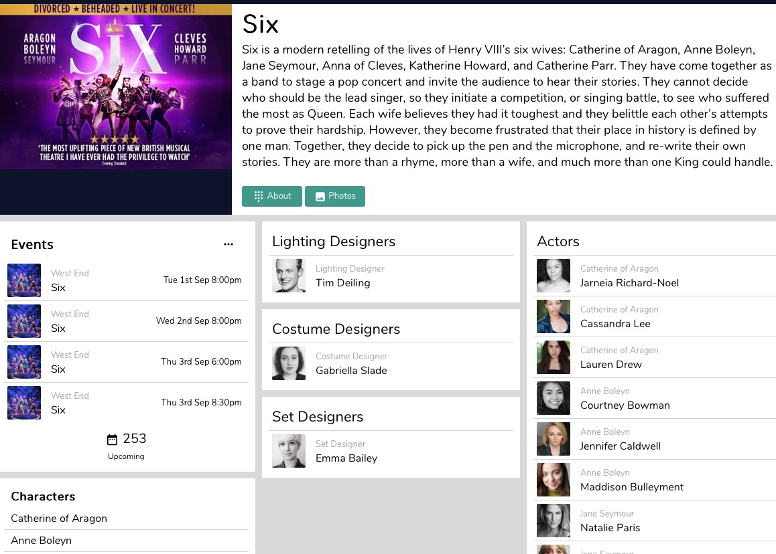This screenshot has width=776, height=554.
Task: Select Catherine of Aragon in Characters list
Action: pos(59,519)
